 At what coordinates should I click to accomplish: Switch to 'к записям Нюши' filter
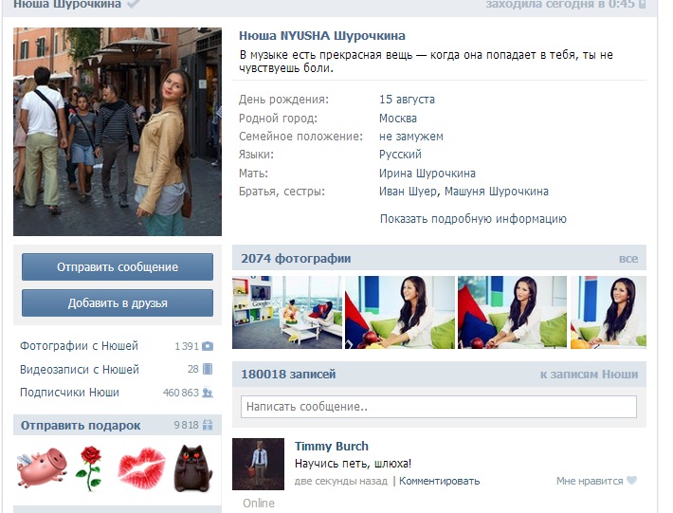589,375
